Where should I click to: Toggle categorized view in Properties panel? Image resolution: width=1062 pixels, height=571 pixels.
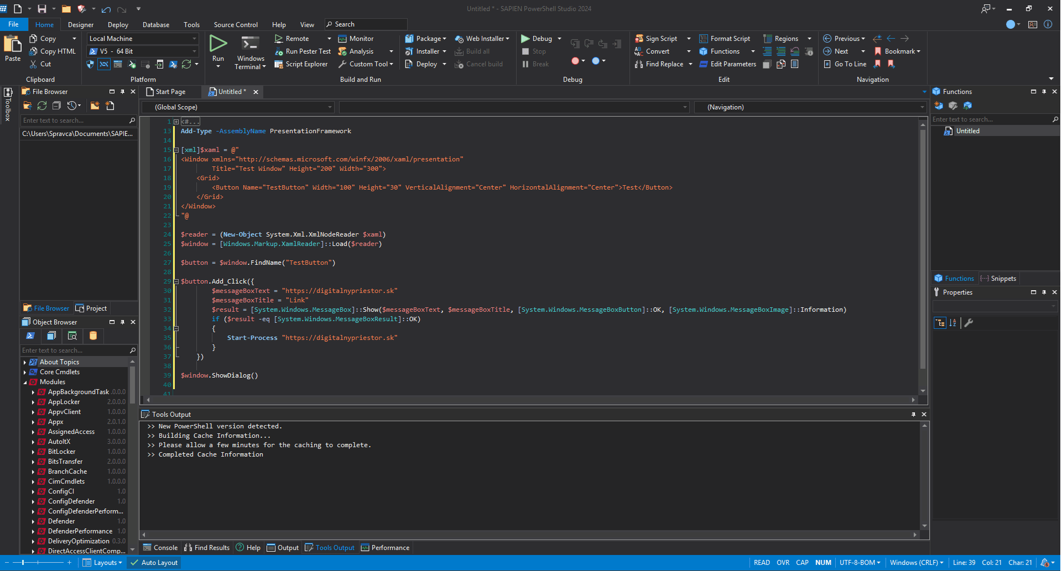pos(940,323)
